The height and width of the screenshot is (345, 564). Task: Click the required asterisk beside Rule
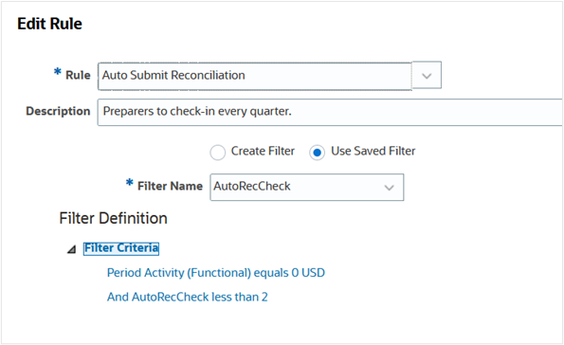pos(58,72)
